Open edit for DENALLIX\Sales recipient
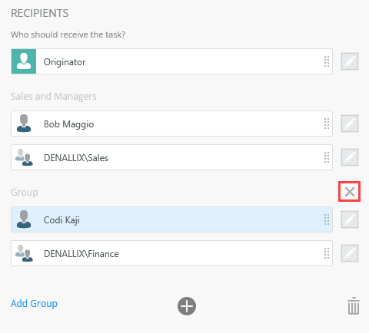This screenshot has width=369, height=333. tap(350, 157)
